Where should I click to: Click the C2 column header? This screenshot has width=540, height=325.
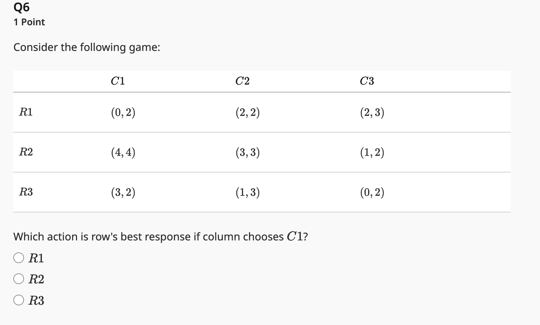click(242, 81)
